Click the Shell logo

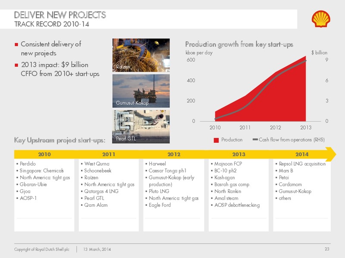pyautogui.click(x=321, y=19)
